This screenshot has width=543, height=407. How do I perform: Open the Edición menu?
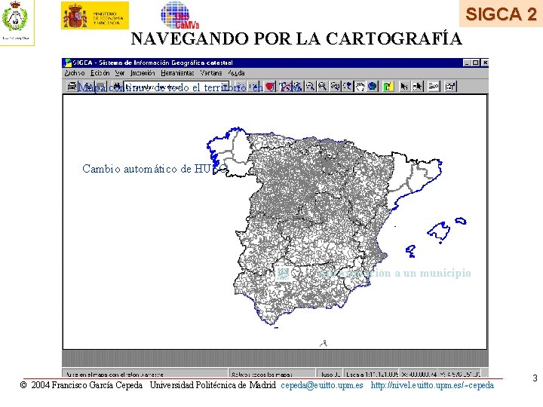click(x=100, y=73)
